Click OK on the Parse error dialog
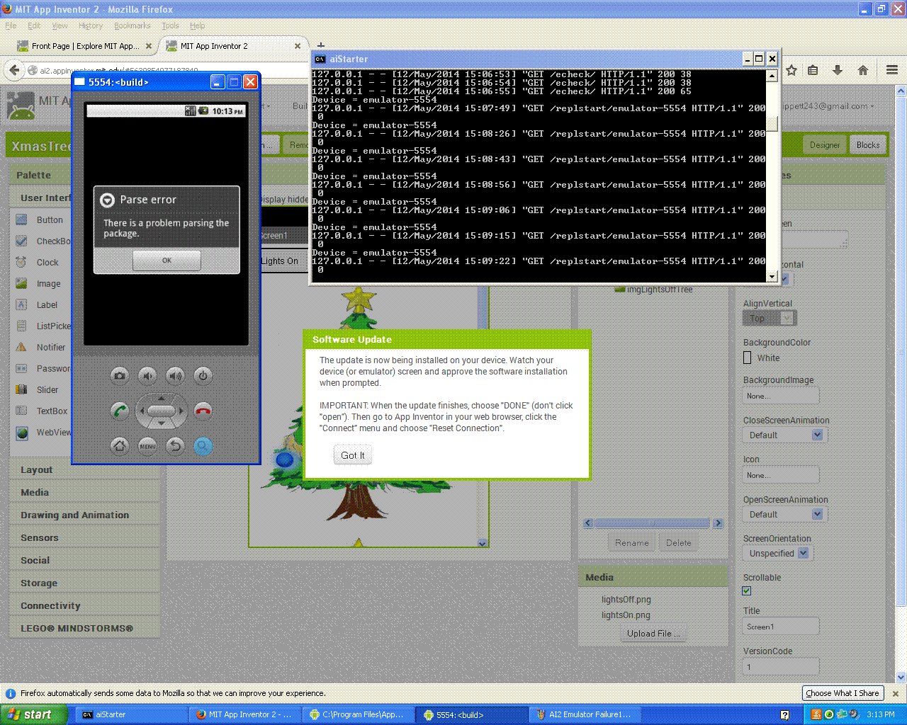The width and height of the screenshot is (907, 725). (x=167, y=261)
